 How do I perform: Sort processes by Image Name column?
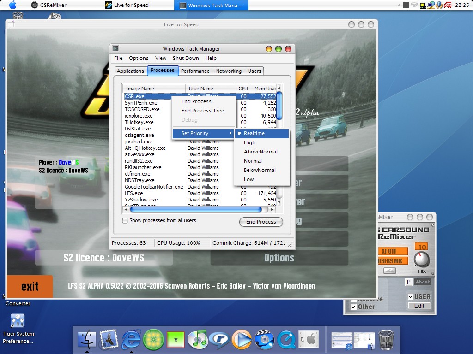click(x=154, y=88)
